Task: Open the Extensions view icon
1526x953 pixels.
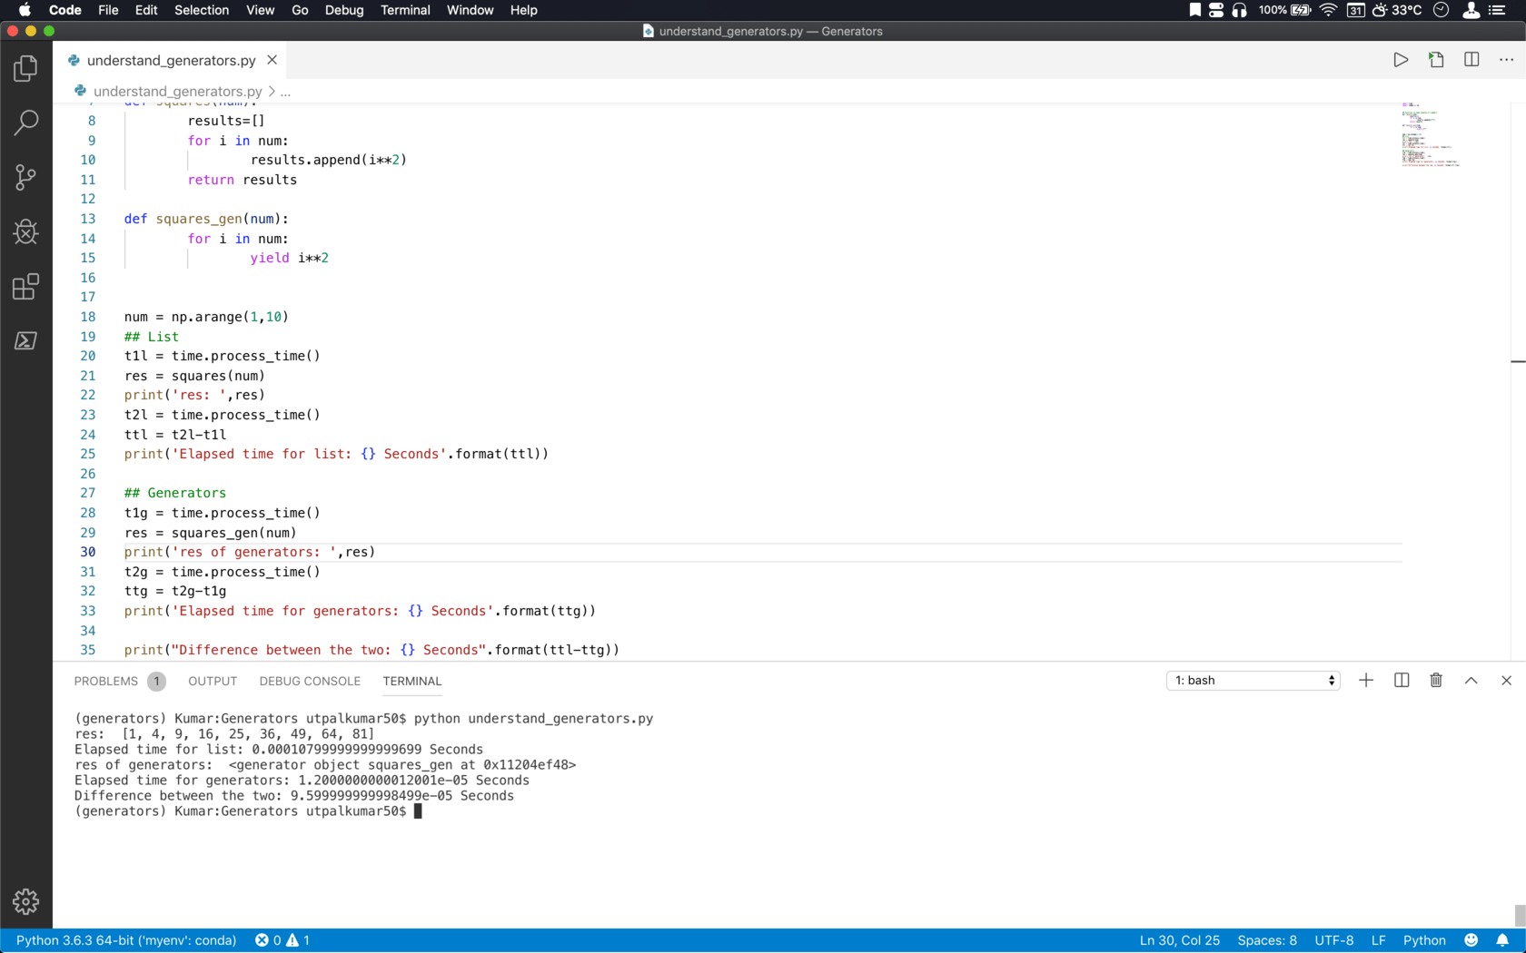Action: (x=25, y=287)
